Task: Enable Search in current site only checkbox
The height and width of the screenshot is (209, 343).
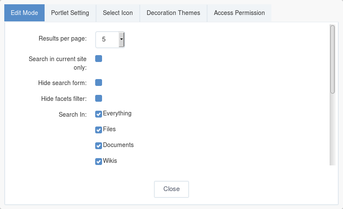Action: pos(99,59)
